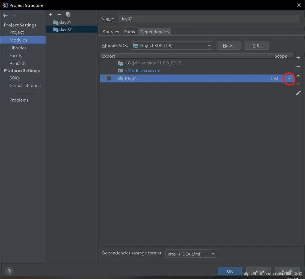Screen dimensions: 305x279
Task: Switch to the Paths tab
Action: coord(129,32)
